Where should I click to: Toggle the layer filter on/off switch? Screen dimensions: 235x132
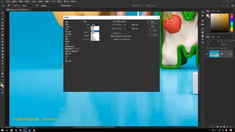click(234, 41)
